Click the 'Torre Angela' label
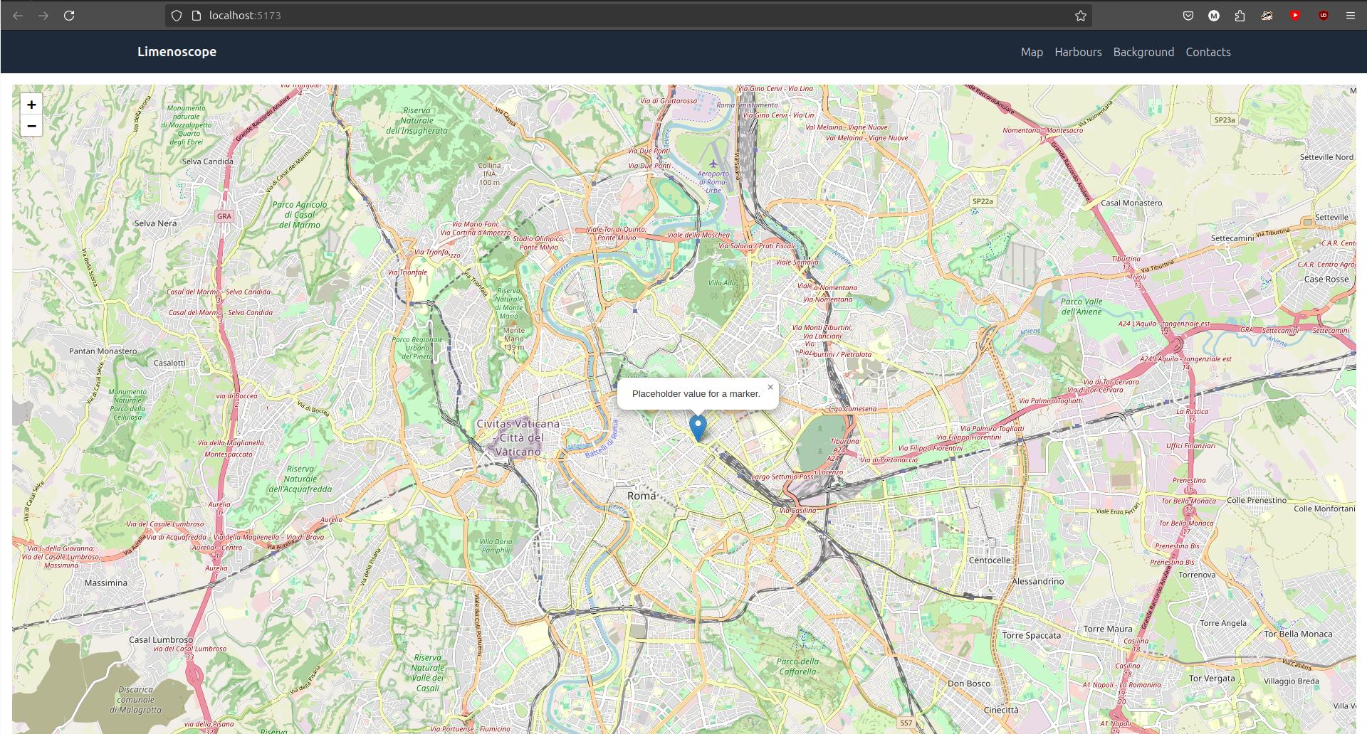Image resolution: width=1367 pixels, height=734 pixels. point(1223,623)
